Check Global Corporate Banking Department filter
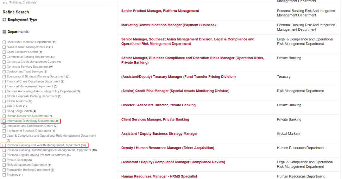Viewport: 342px width, 179px height. 4,96
